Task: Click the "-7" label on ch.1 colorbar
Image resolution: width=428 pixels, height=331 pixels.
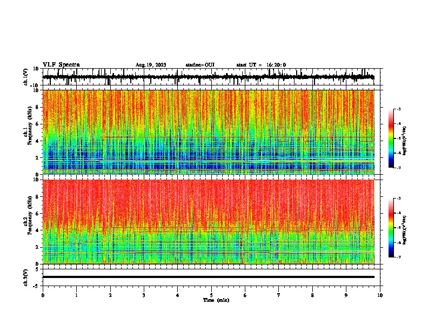Action: (399, 168)
